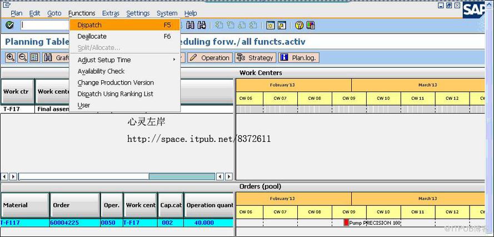Click the Oper. column header
The image size is (494, 237).
pyautogui.click(x=112, y=205)
